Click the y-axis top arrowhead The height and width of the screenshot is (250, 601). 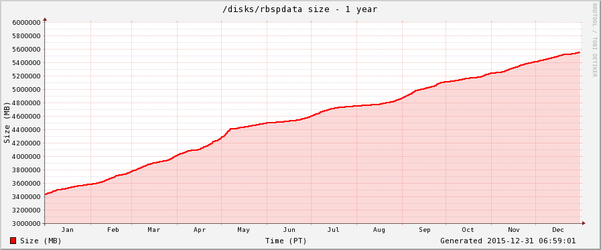tap(45, 19)
